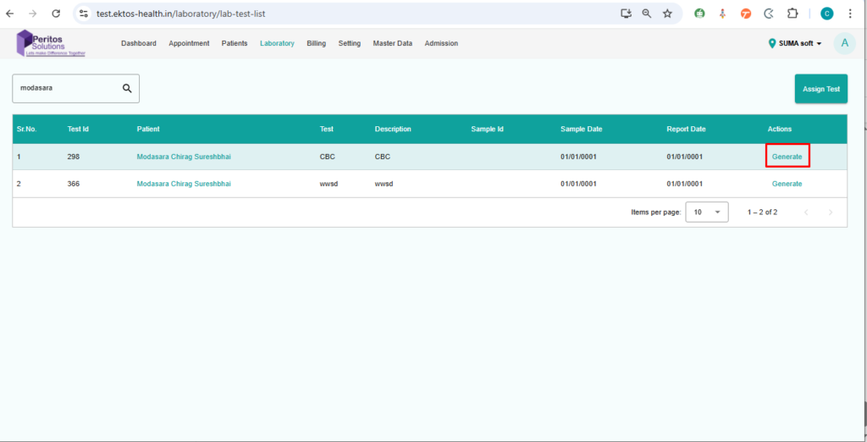Open the items per page dropdown
The height and width of the screenshot is (442, 867).
point(706,212)
